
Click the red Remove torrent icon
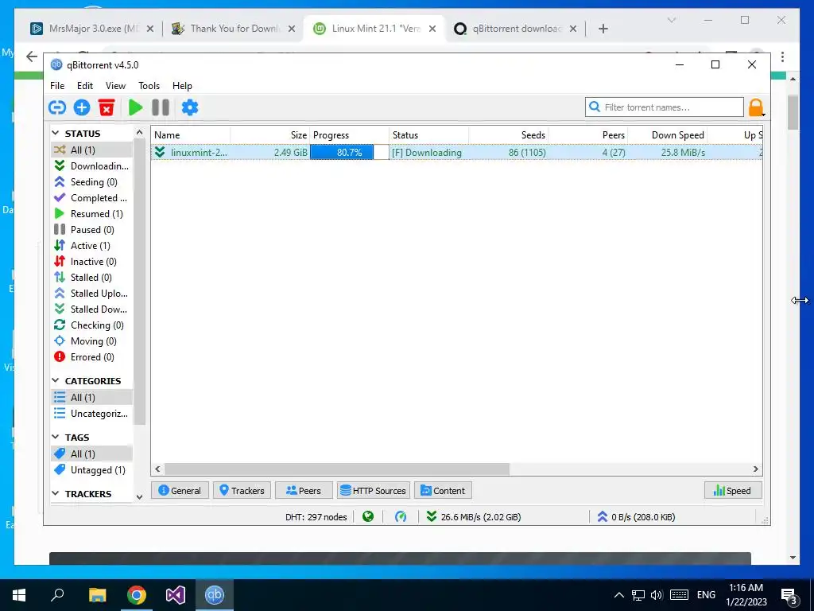tap(107, 107)
